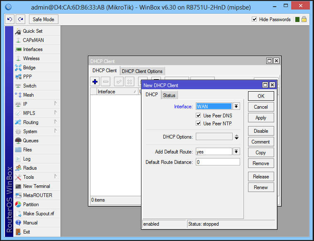Sort by the Interface column header
The image size is (314, 241).
[117, 92]
